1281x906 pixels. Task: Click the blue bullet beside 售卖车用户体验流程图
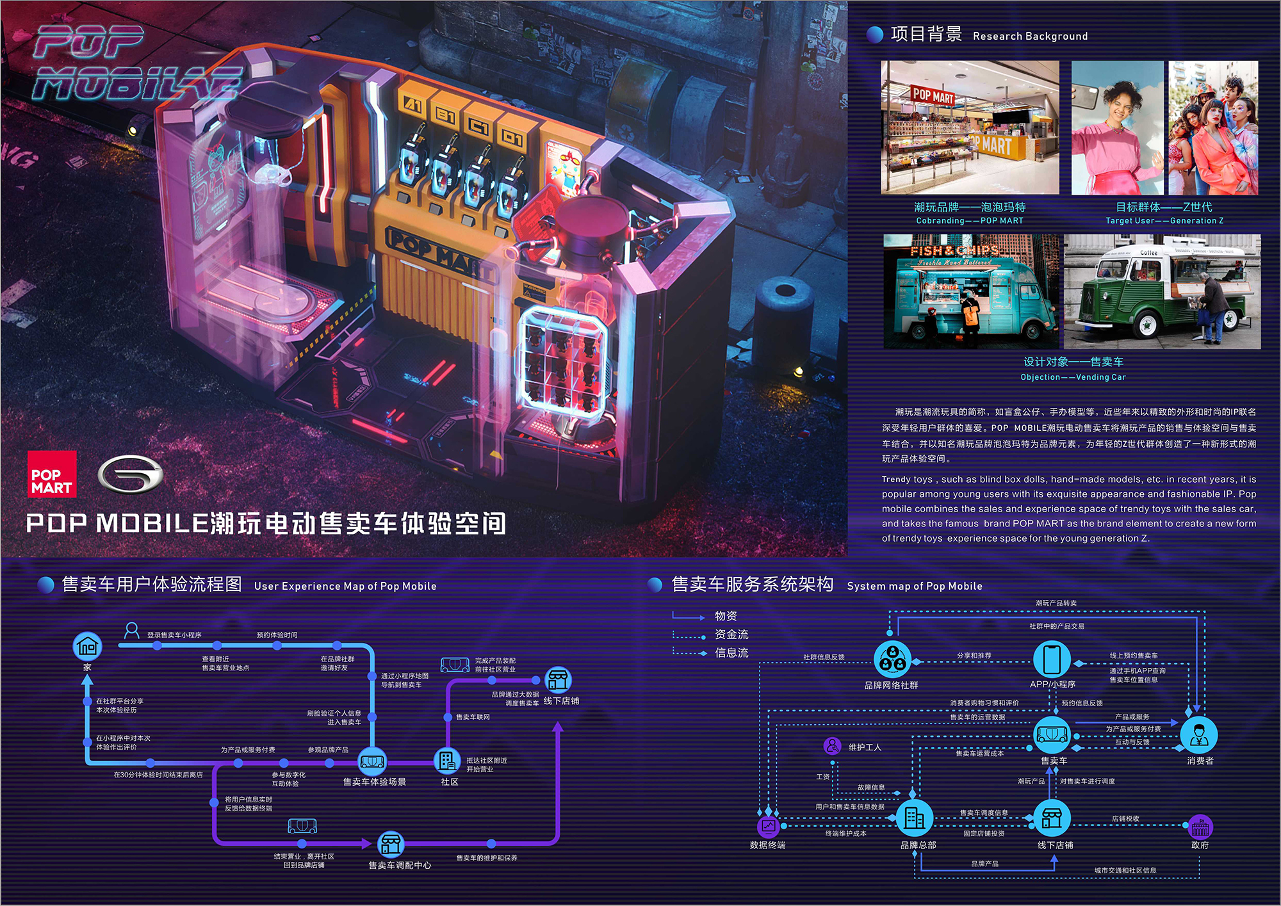pyautogui.click(x=45, y=585)
